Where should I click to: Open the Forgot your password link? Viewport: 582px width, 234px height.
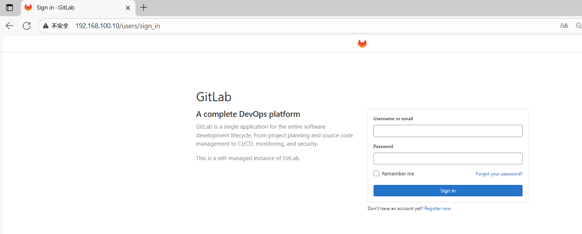click(499, 174)
